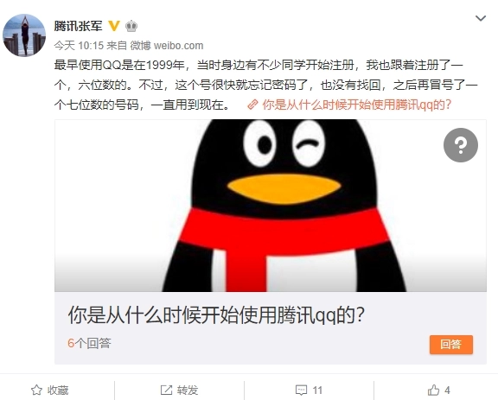The height and width of the screenshot is (400, 498).
Task: Click the crown membership icon
Action: [x=131, y=26]
